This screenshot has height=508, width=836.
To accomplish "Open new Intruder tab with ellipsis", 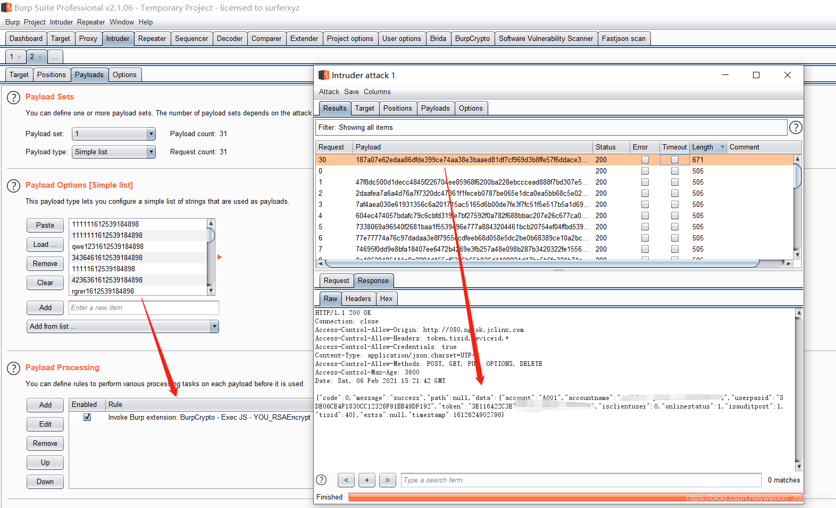I will 55,56.
